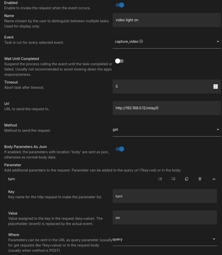Viewport: 222px width, 255px height.
Task: Increase the Timeout value with the up arrow
Action: pyautogui.click(x=216, y=85)
